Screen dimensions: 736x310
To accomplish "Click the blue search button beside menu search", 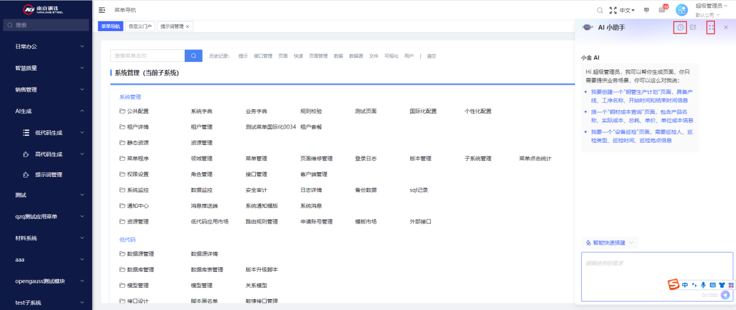I will pyautogui.click(x=193, y=56).
